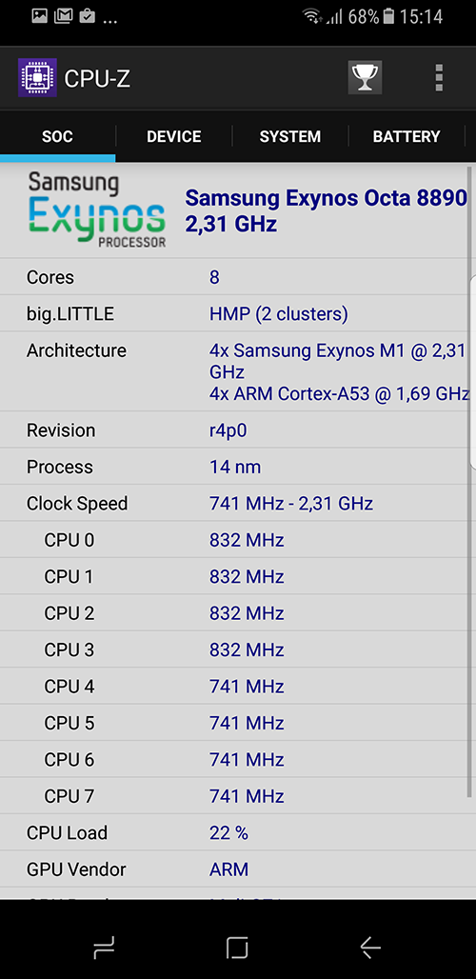Viewport: 476px width, 979px height.
Task: Tap the Android back navigation button
Action: pos(370,948)
